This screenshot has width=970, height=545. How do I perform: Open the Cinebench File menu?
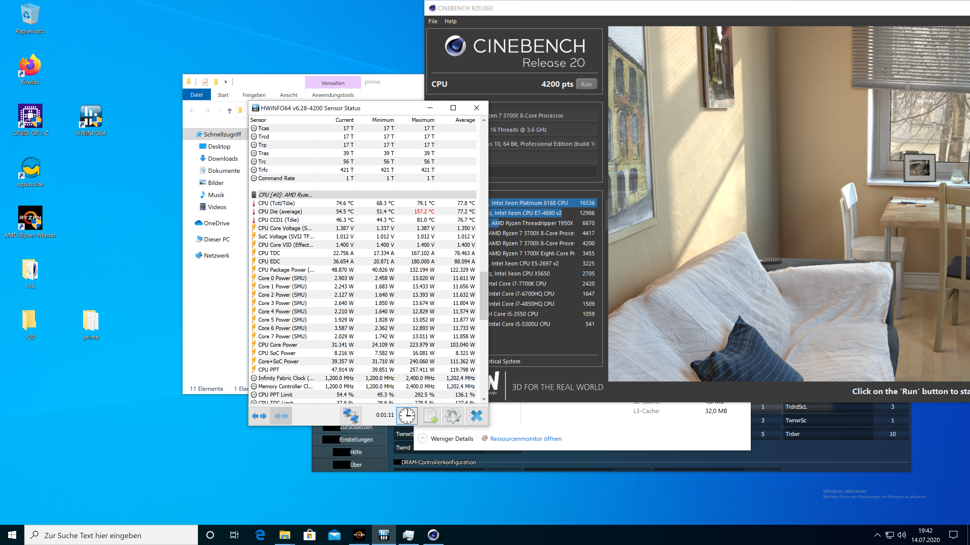click(x=433, y=21)
